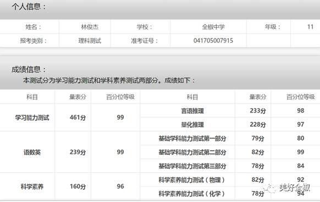Select 基础学科能力测试第一部分 row label
Screen dimensions: 320x202
pos(192,139)
